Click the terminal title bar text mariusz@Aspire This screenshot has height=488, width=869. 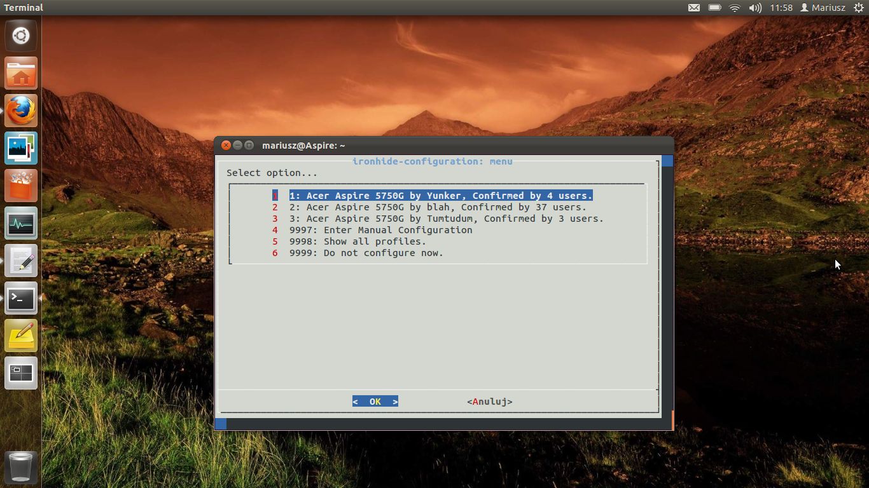pos(303,146)
